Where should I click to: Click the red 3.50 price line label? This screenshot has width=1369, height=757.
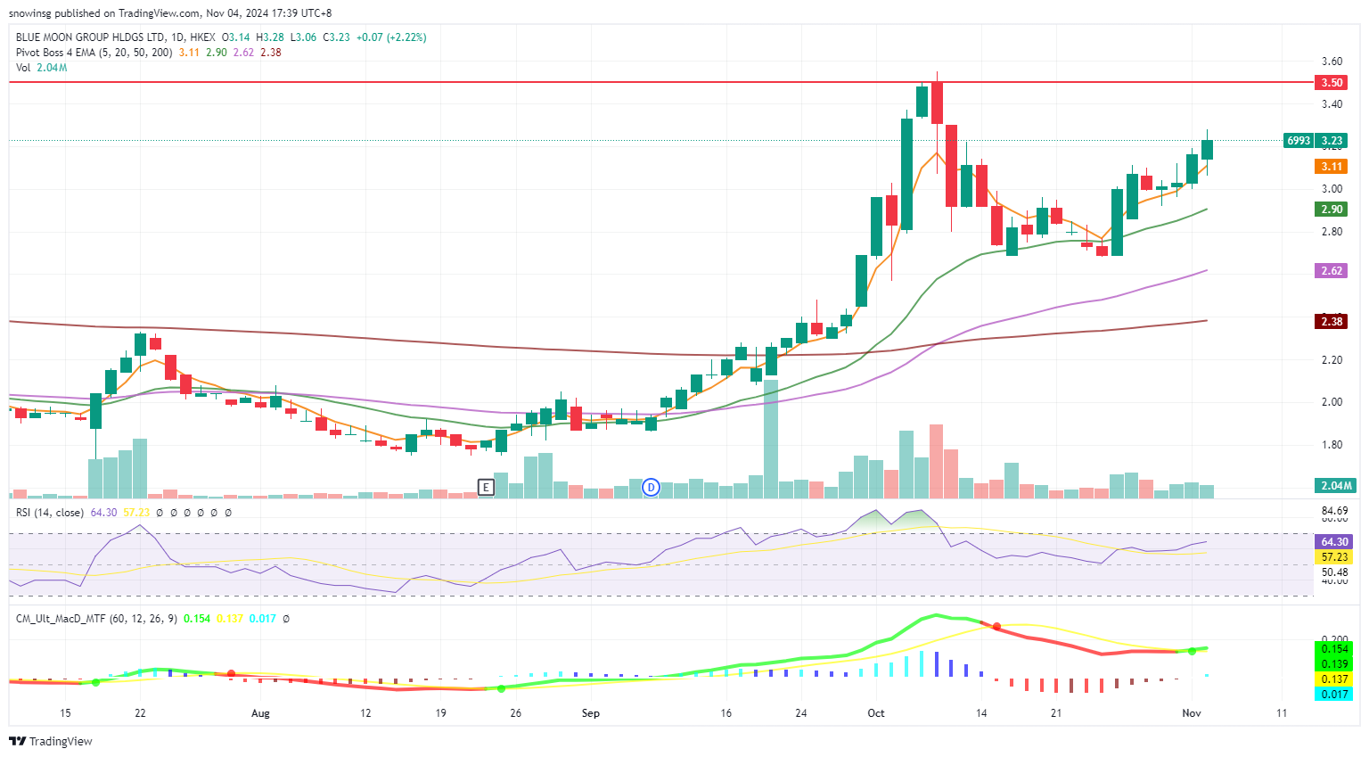point(1332,82)
